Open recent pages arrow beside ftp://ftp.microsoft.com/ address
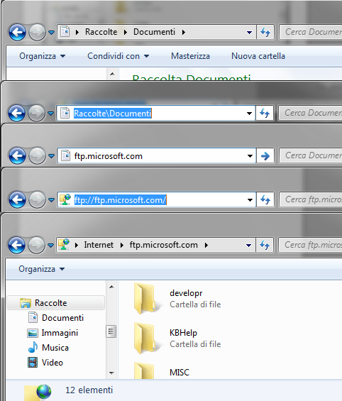 [51, 199]
